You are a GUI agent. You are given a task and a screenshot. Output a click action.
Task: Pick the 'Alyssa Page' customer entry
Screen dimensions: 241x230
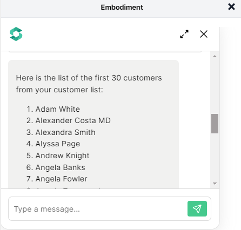58,144
